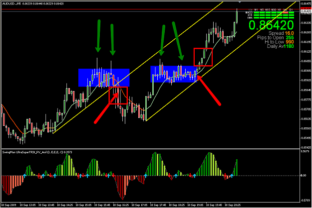Click the chart shift triangle marker at top
The width and height of the screenshot is (312, 208).
pos(240,2)
